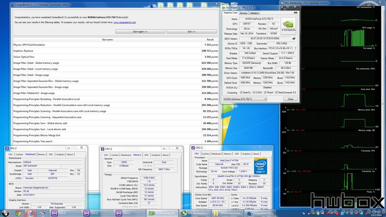Click the Result column header

tap(210, 39)
